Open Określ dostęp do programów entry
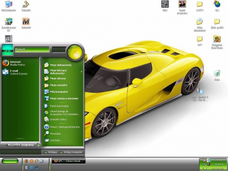This screenshot has width=228, height=171. [63, 113]
